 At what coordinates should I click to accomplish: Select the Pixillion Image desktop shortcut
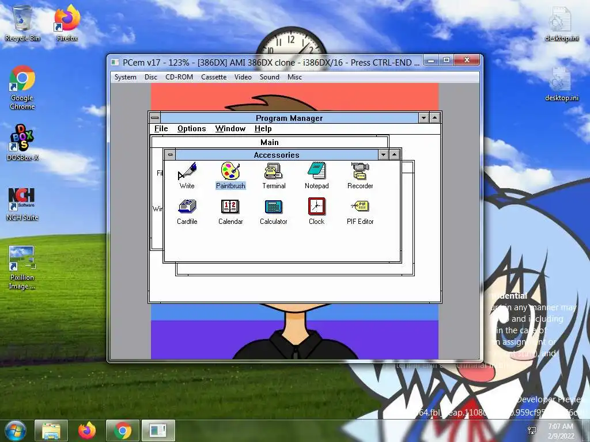(22, 268)
